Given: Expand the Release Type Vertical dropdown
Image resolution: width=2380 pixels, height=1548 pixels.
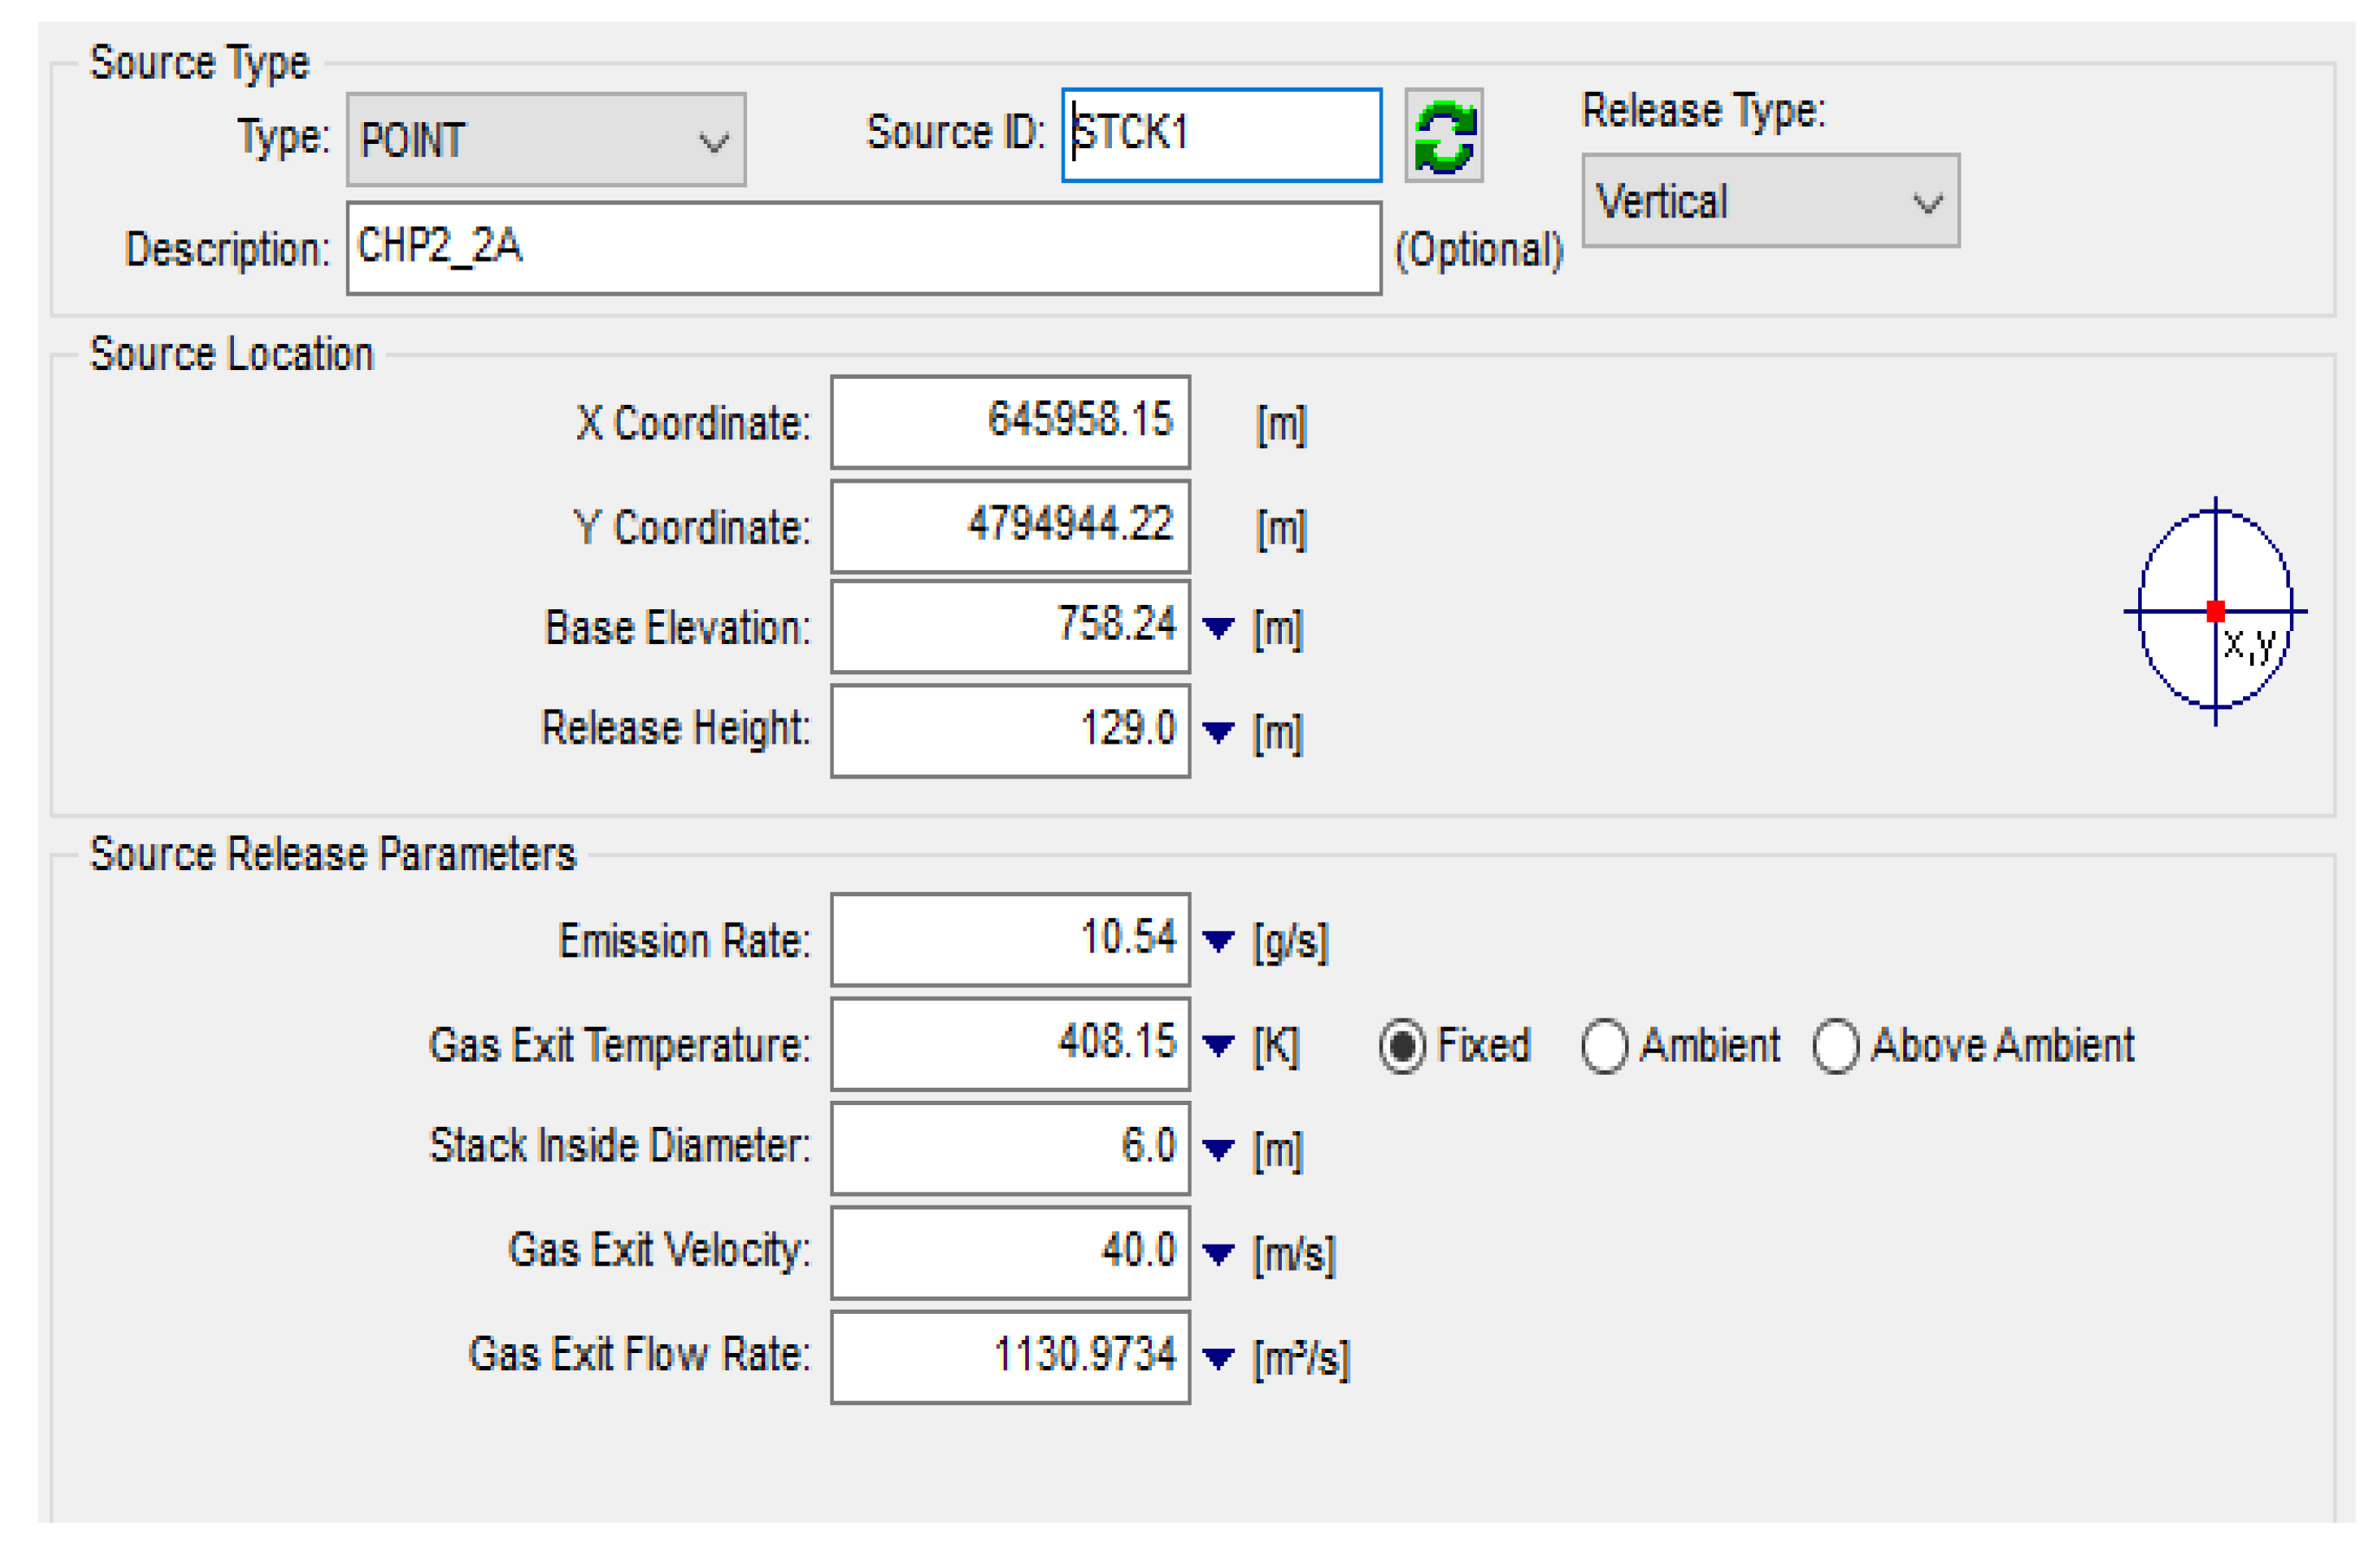Looking at the screenshot, I should (x=1770, y=201).
